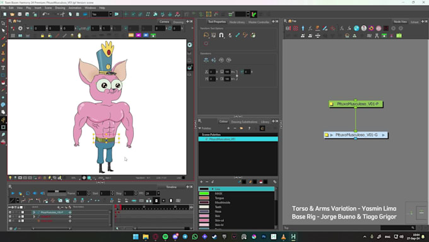This screenshot has width=429, height=242.
Task: Click the Start frame input field
Action: pos(105,193)
